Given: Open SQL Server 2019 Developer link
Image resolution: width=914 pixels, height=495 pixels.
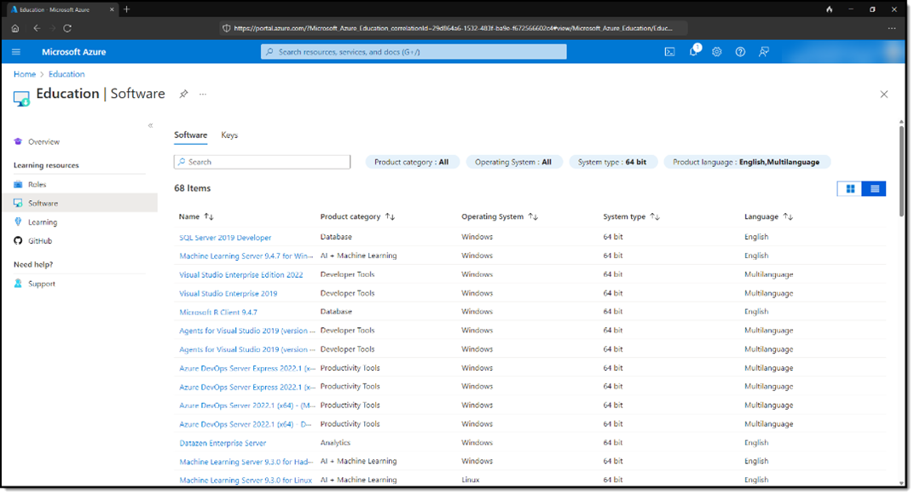Looking at the screenshot, I should [x=225, y=238].
